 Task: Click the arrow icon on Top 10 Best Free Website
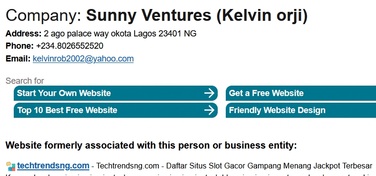click(209, 110)
